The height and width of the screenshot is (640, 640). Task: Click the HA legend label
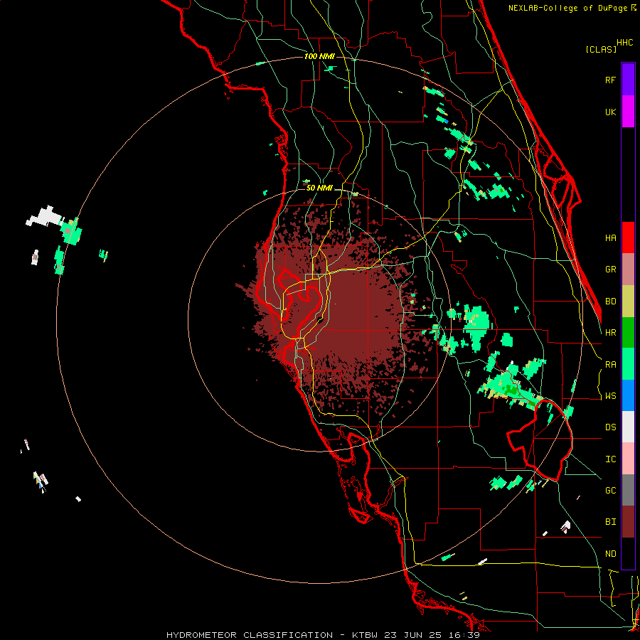(611, 238)
